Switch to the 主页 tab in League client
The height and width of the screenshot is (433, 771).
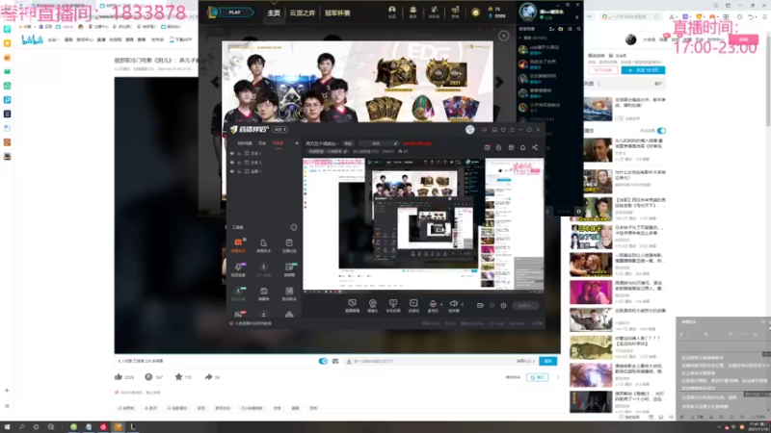[x=274, y=13]
